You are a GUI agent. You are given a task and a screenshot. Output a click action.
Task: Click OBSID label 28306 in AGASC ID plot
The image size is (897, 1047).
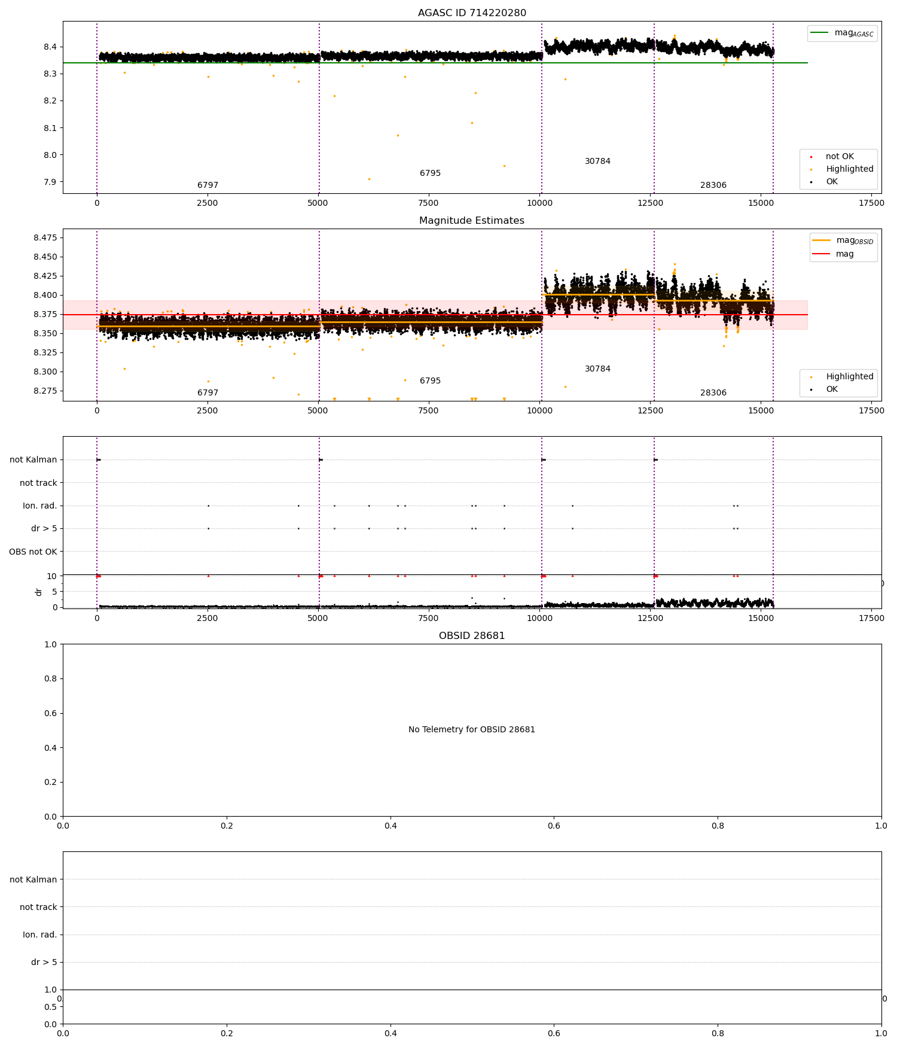click(713, 185)
